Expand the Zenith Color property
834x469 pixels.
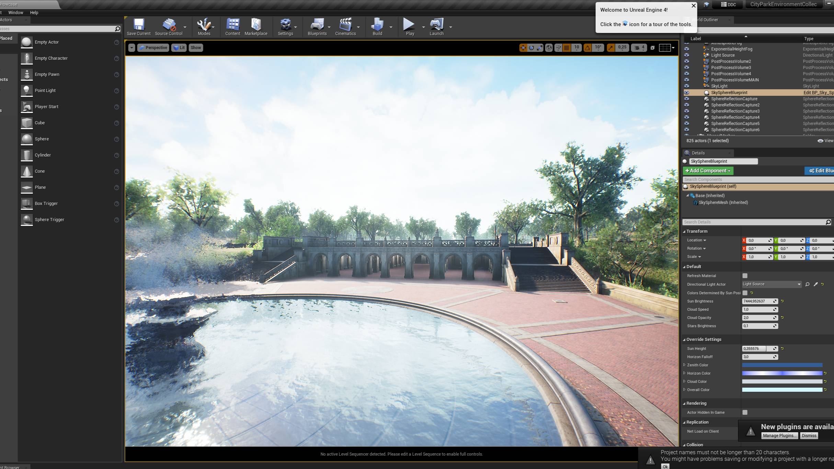click(x=684, y=365)
